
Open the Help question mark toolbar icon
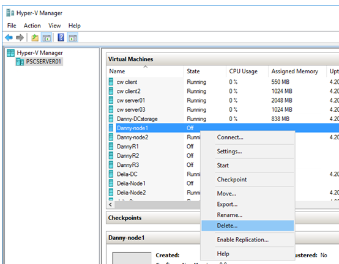click(61, 38)
